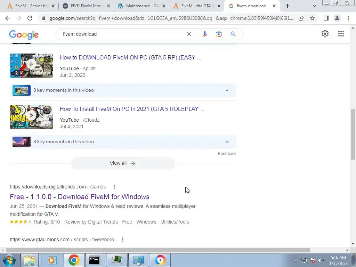356x267 pixels.
Task: Reload the current page
Action: [30, 18]
